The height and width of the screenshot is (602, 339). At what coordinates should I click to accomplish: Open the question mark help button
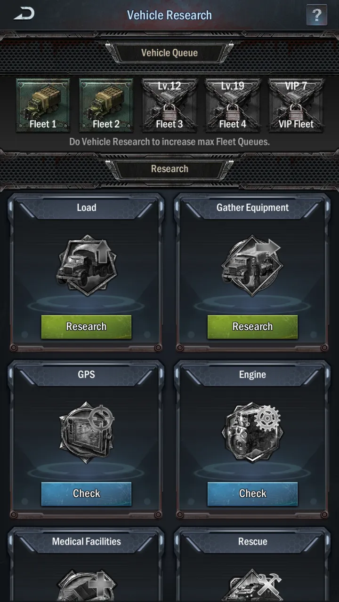click(x=316, y=15)
